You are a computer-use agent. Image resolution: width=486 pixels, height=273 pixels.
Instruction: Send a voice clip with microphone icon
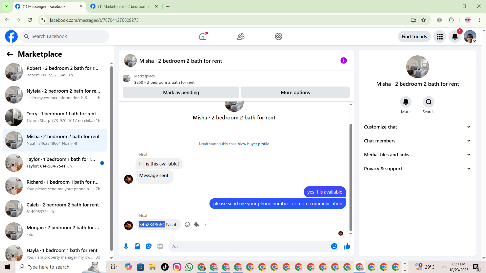point(126,246)
